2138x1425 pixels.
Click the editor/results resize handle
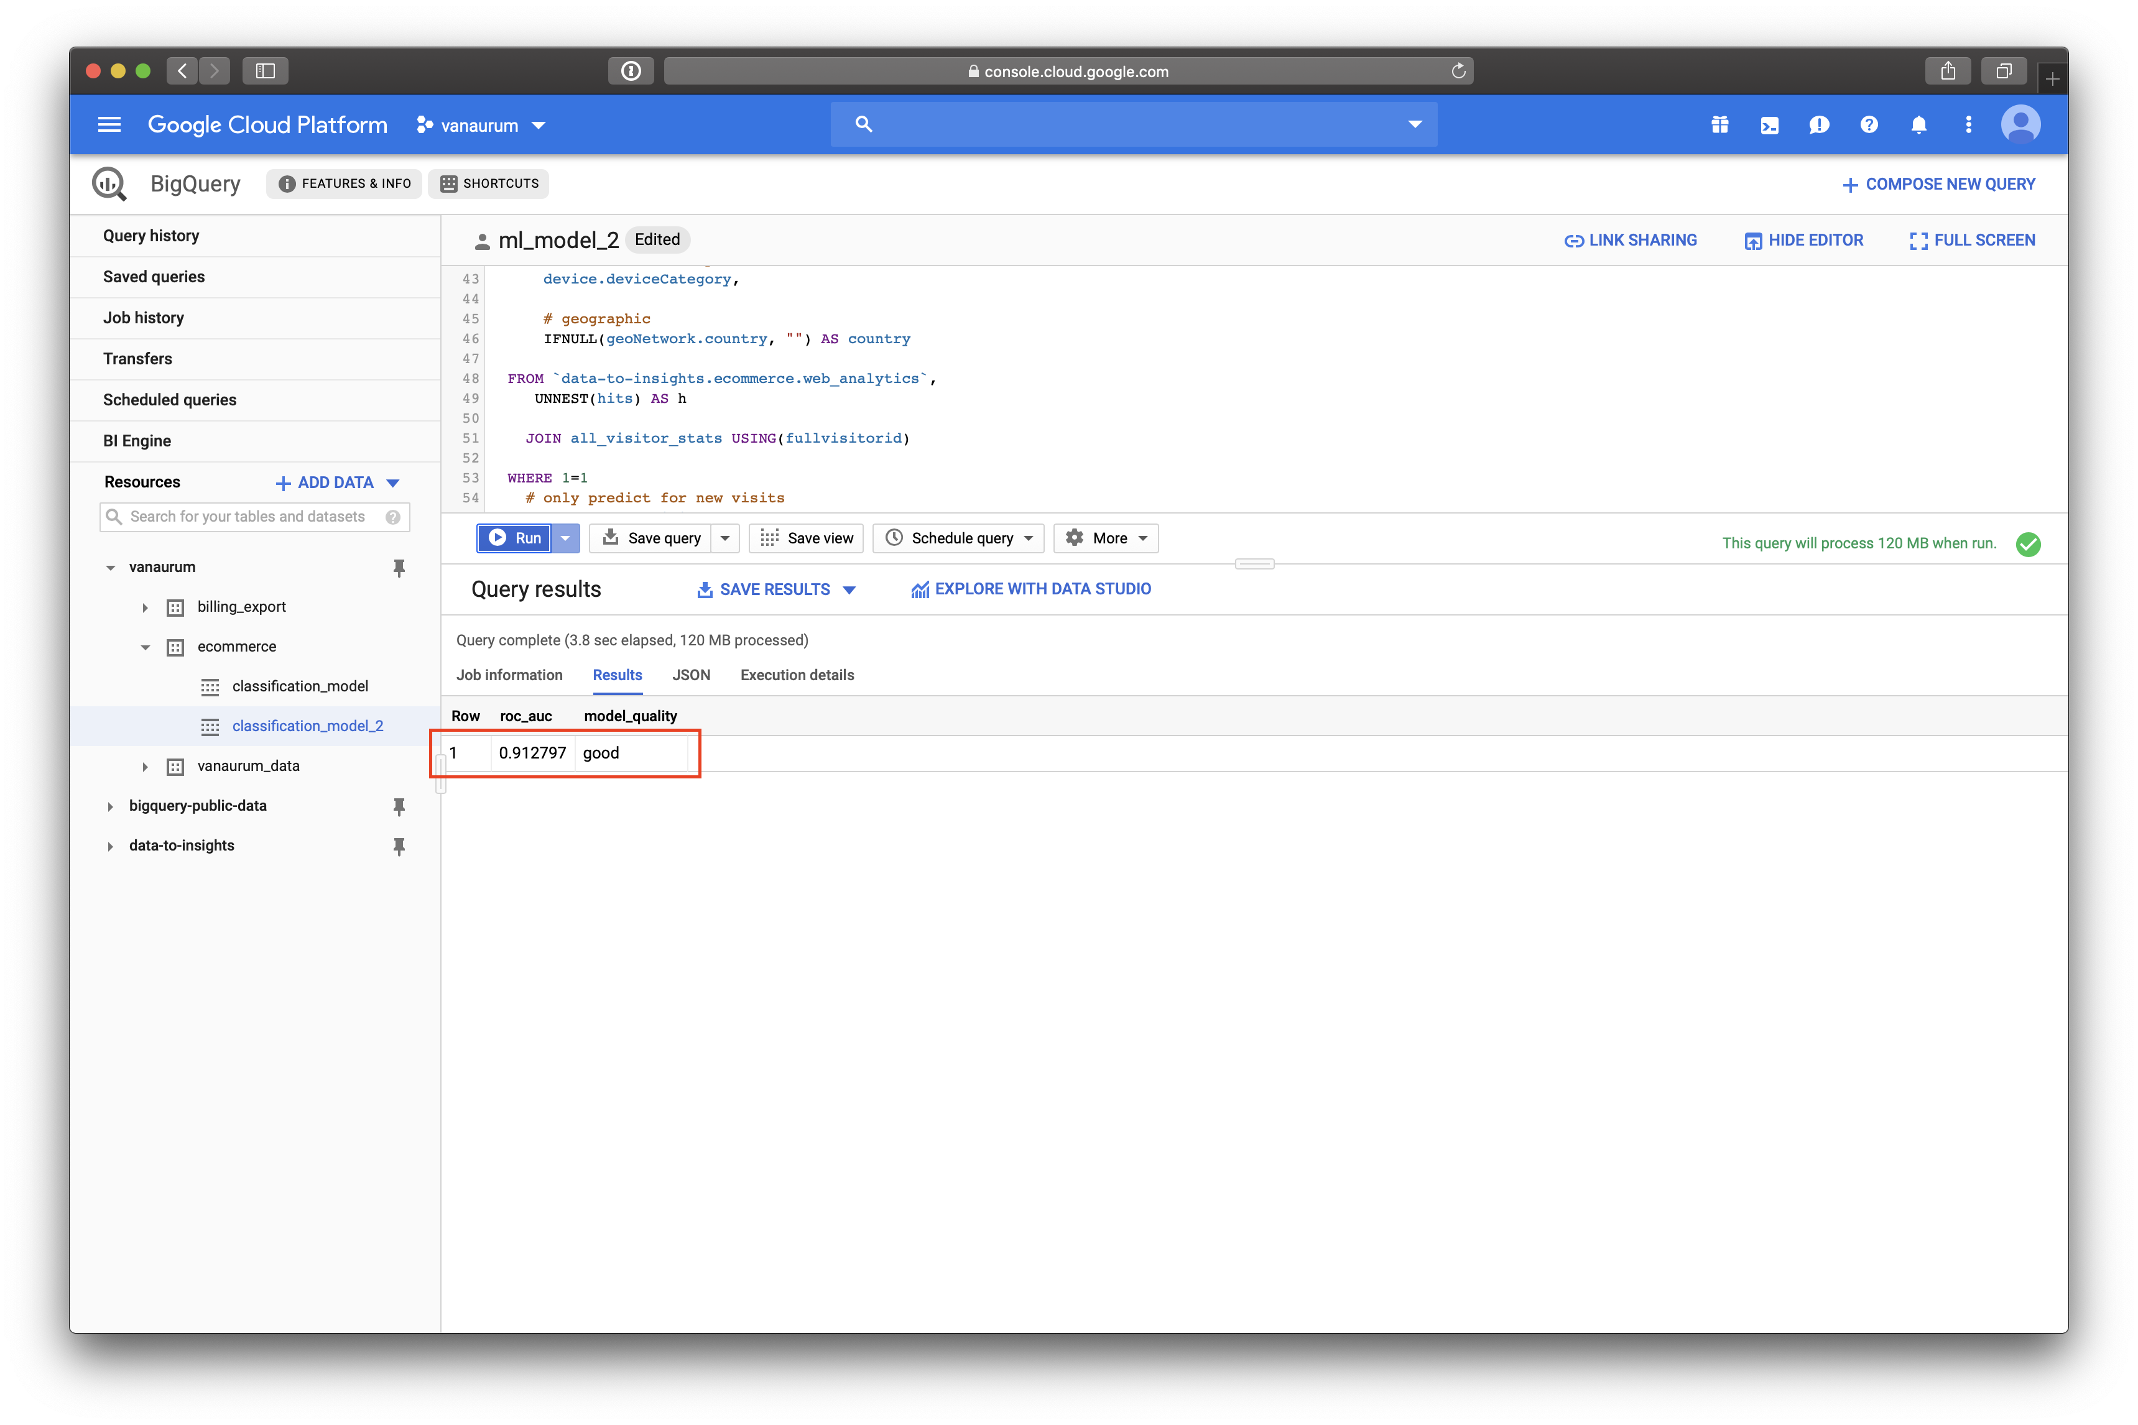1254,565
